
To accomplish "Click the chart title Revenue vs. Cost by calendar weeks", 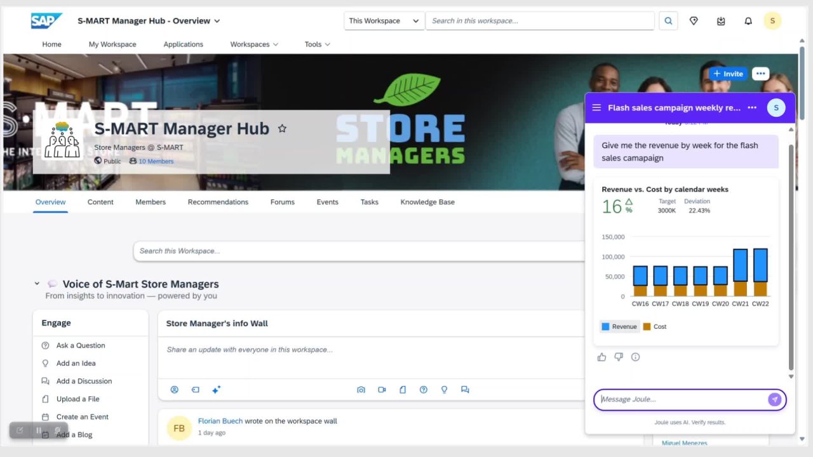I will [665, 189].
